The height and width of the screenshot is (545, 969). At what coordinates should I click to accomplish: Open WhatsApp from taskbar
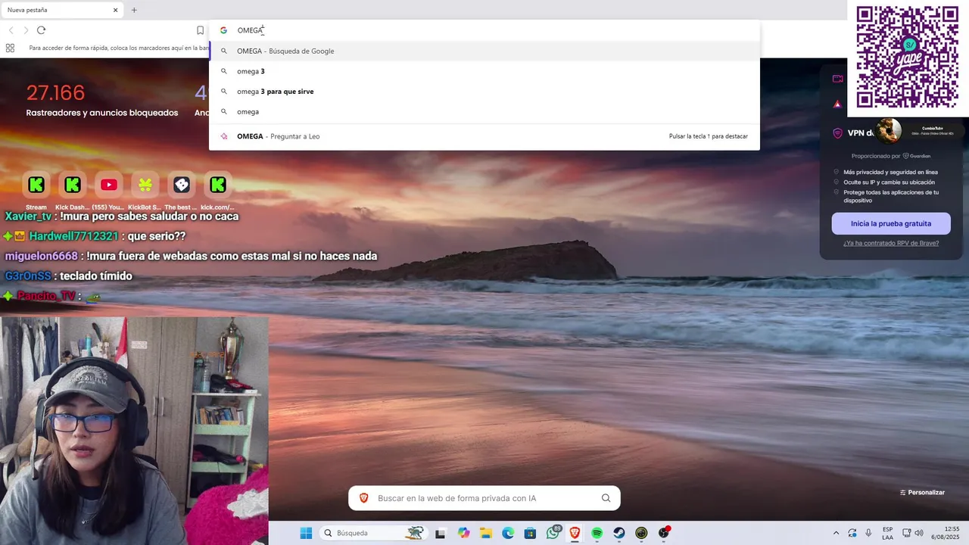(553, 533)
